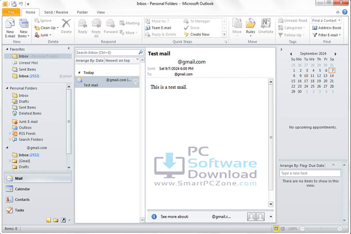Open the Rules menu
Viewport: 351px width, 234px height.
coord(251,27)
